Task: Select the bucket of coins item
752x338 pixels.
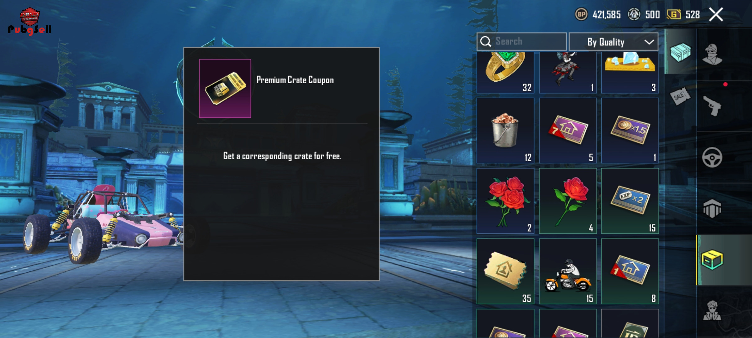Action: click(x=505, y=131)
